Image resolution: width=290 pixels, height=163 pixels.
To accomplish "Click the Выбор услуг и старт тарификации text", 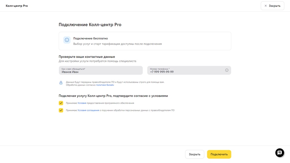I will tap(117, 44).
